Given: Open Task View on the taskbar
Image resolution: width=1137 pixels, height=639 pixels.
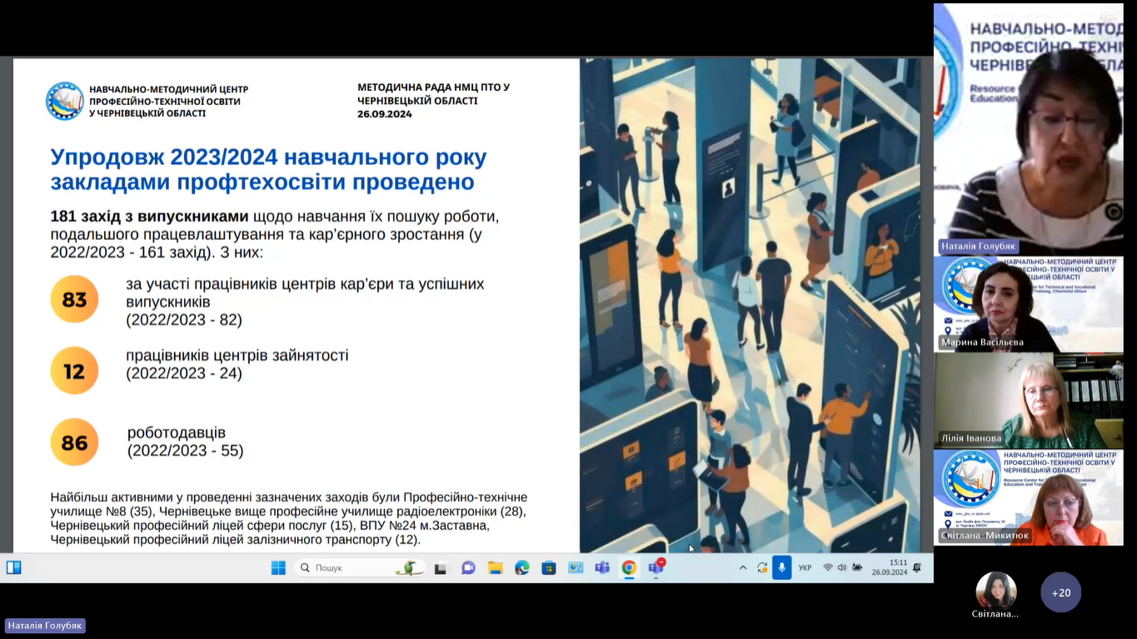Looking at the screenshot, I should pyautogui.click(x=441, y=568).
